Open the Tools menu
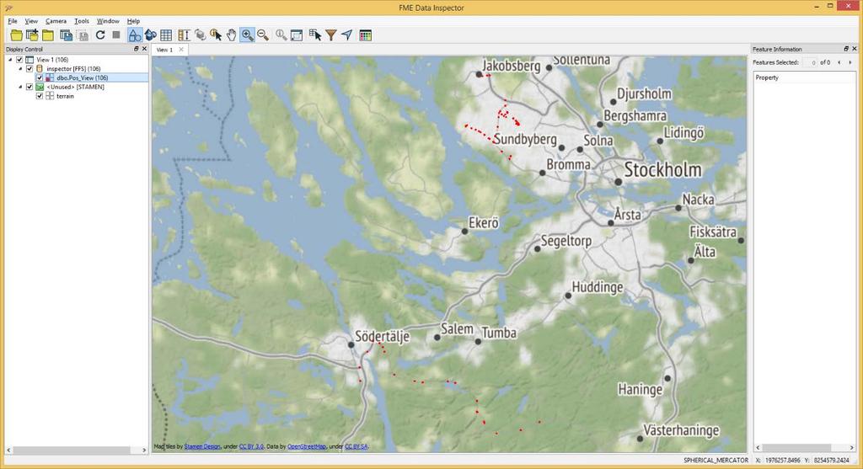The image size is (863, 469). 82,21
